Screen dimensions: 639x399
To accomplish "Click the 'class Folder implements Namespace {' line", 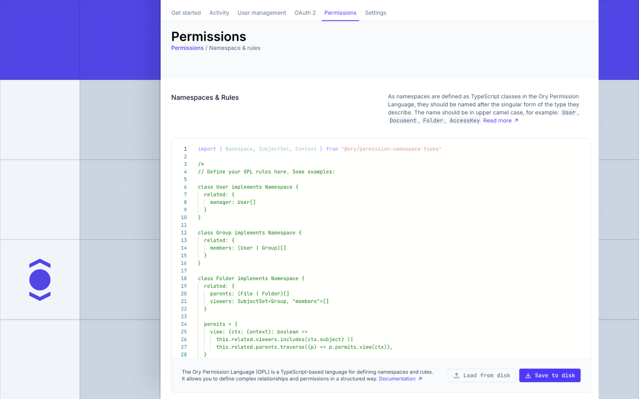I will (x=251, y=279).
